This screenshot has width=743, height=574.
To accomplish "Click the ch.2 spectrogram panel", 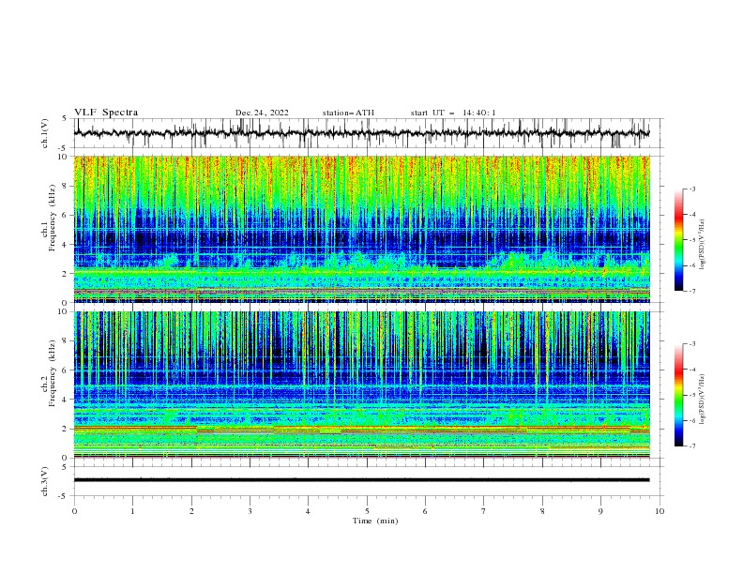I will pyautogui.click(x=361, y=385).
